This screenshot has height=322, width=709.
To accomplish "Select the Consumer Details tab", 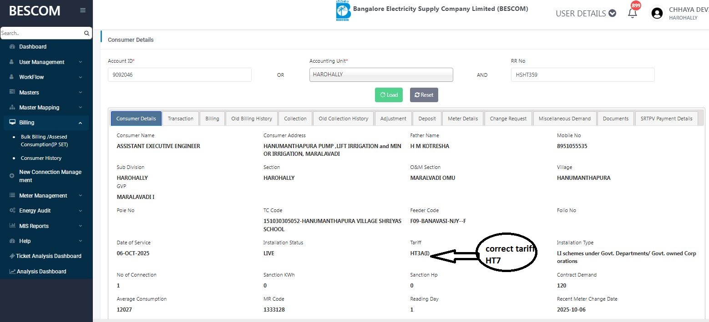I will (136, 119).
